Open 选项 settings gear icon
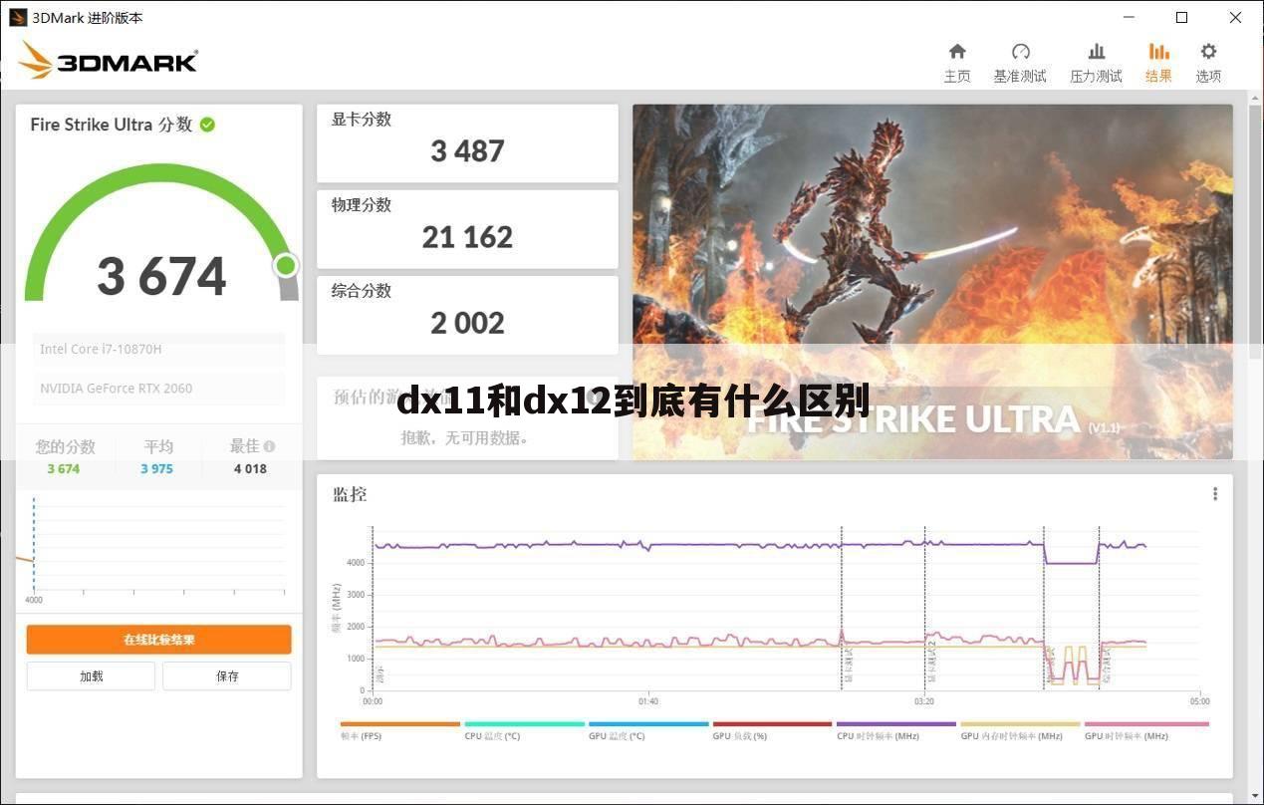Image resolution: width=1264 pixels, height=805 pixels. tap(1207, 51)
